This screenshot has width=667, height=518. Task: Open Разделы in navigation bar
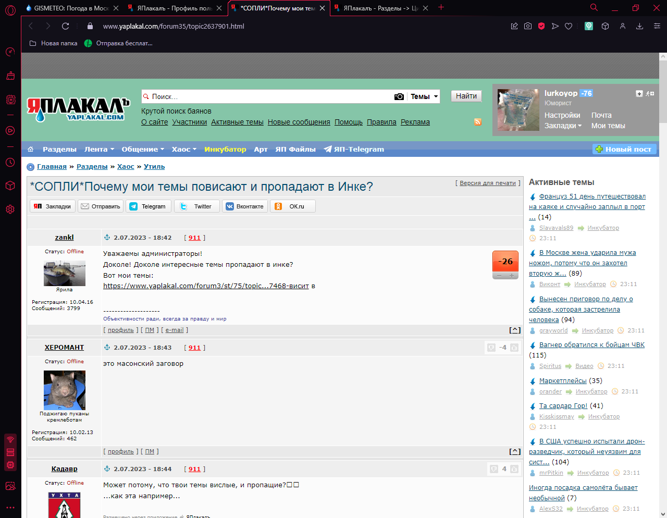pyautogui.click(x=59, y=149)
